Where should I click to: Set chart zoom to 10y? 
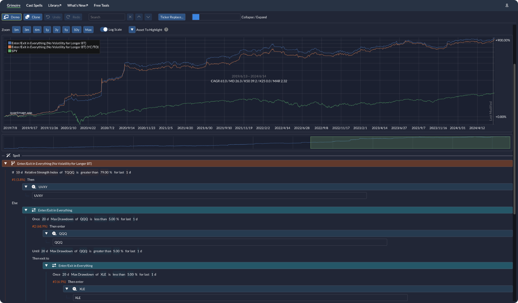click(x=77, y=30)
